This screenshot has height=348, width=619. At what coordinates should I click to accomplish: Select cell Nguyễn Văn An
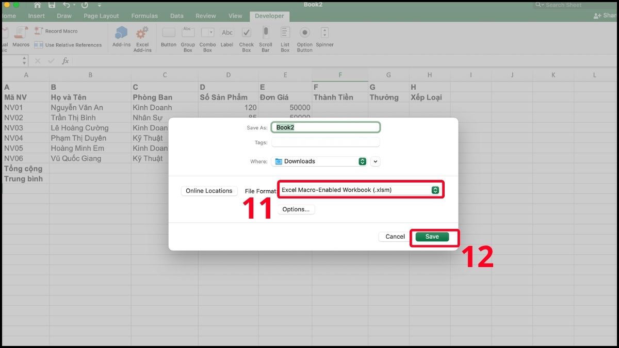pos(90,108)
